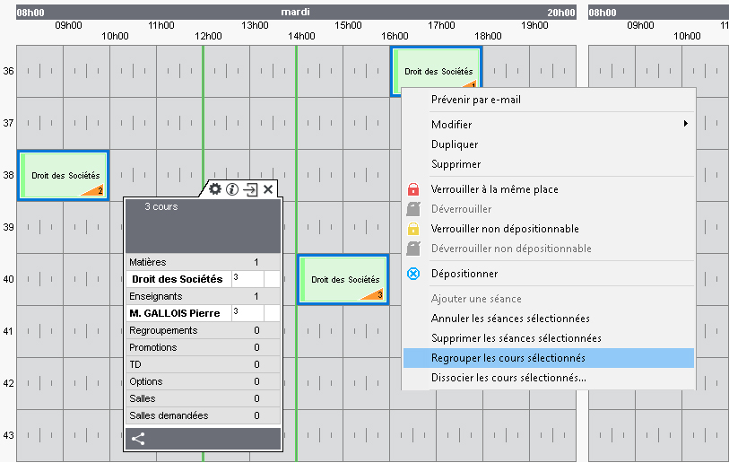Click week number 37 row label

click(8, 123)
